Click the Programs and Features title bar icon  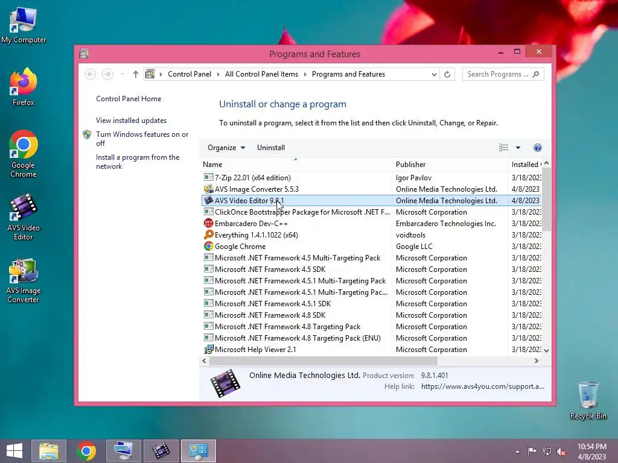pos(84,54)
